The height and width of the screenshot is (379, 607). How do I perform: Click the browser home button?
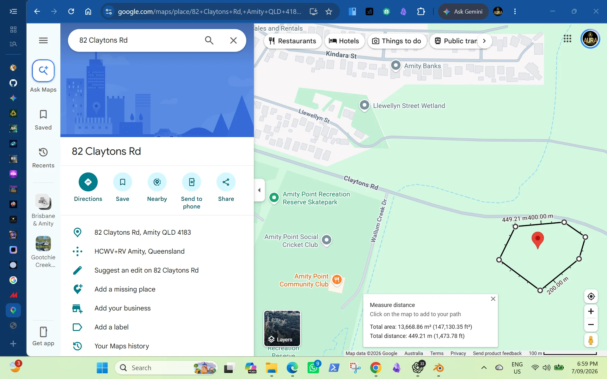coord(88,12)
